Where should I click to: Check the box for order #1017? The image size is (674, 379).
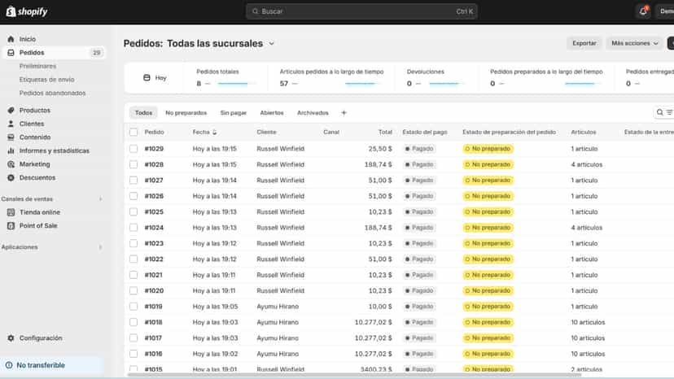133,338
